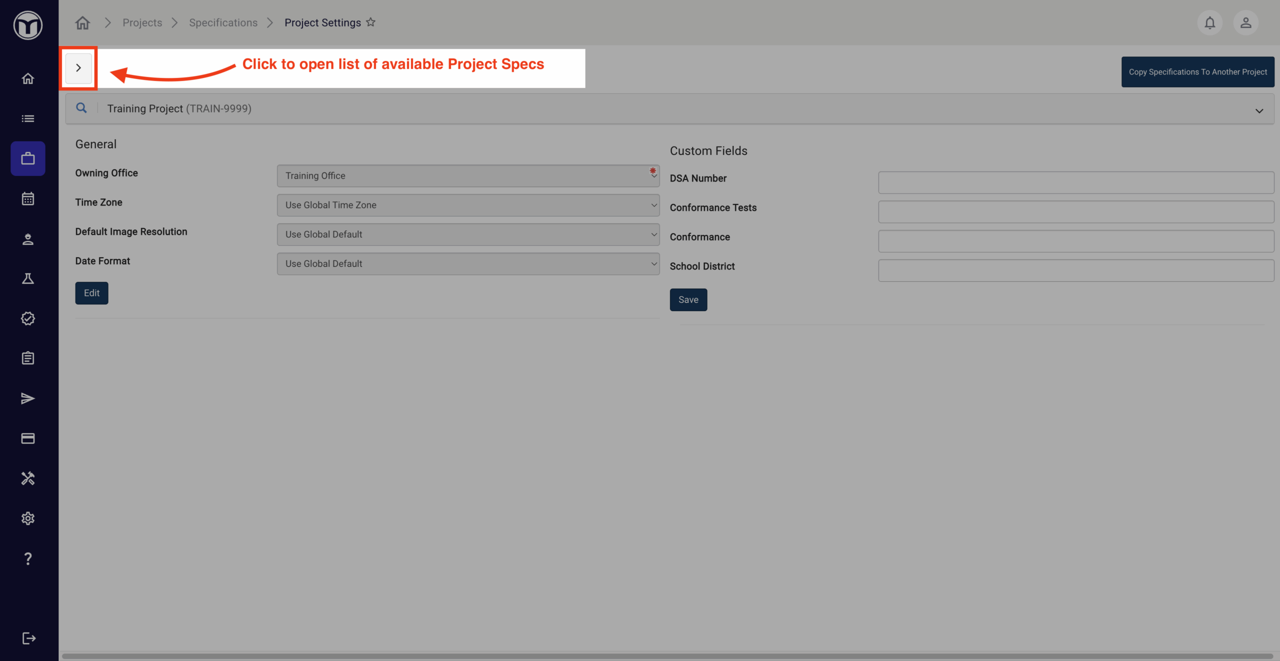Open the gear settings icon in sidebar

pyautogui.click(x=28, y=518)
